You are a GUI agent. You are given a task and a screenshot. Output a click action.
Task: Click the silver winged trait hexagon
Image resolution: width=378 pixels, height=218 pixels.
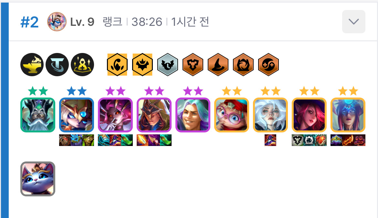point(168,65)
